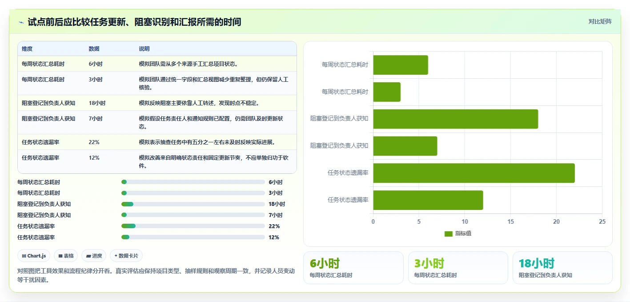Image resolution: width=630 pixels, height=302 pixels.
Task: Open the 3小时 data card
Action: click(458, 268)
